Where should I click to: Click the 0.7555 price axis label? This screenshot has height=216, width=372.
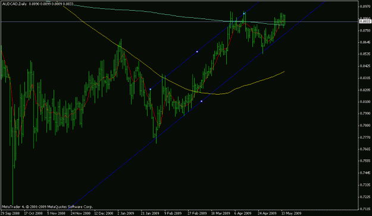[365, 161]
